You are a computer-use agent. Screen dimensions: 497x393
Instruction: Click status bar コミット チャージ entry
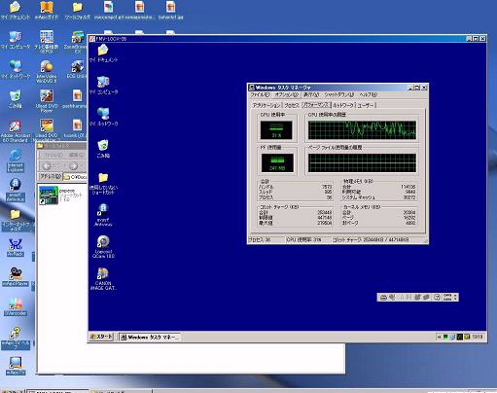(x=371, y=240)
